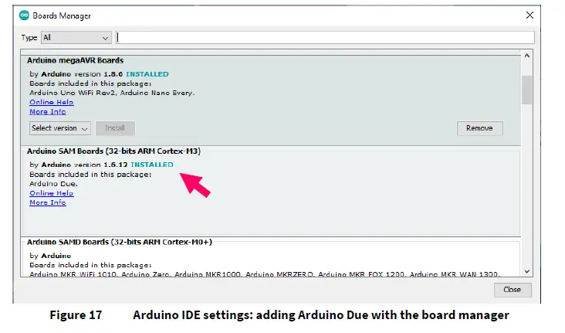Screen dimensions: 565x333
Task: Click the scrollbar down arrow
Action: [527, 271]
